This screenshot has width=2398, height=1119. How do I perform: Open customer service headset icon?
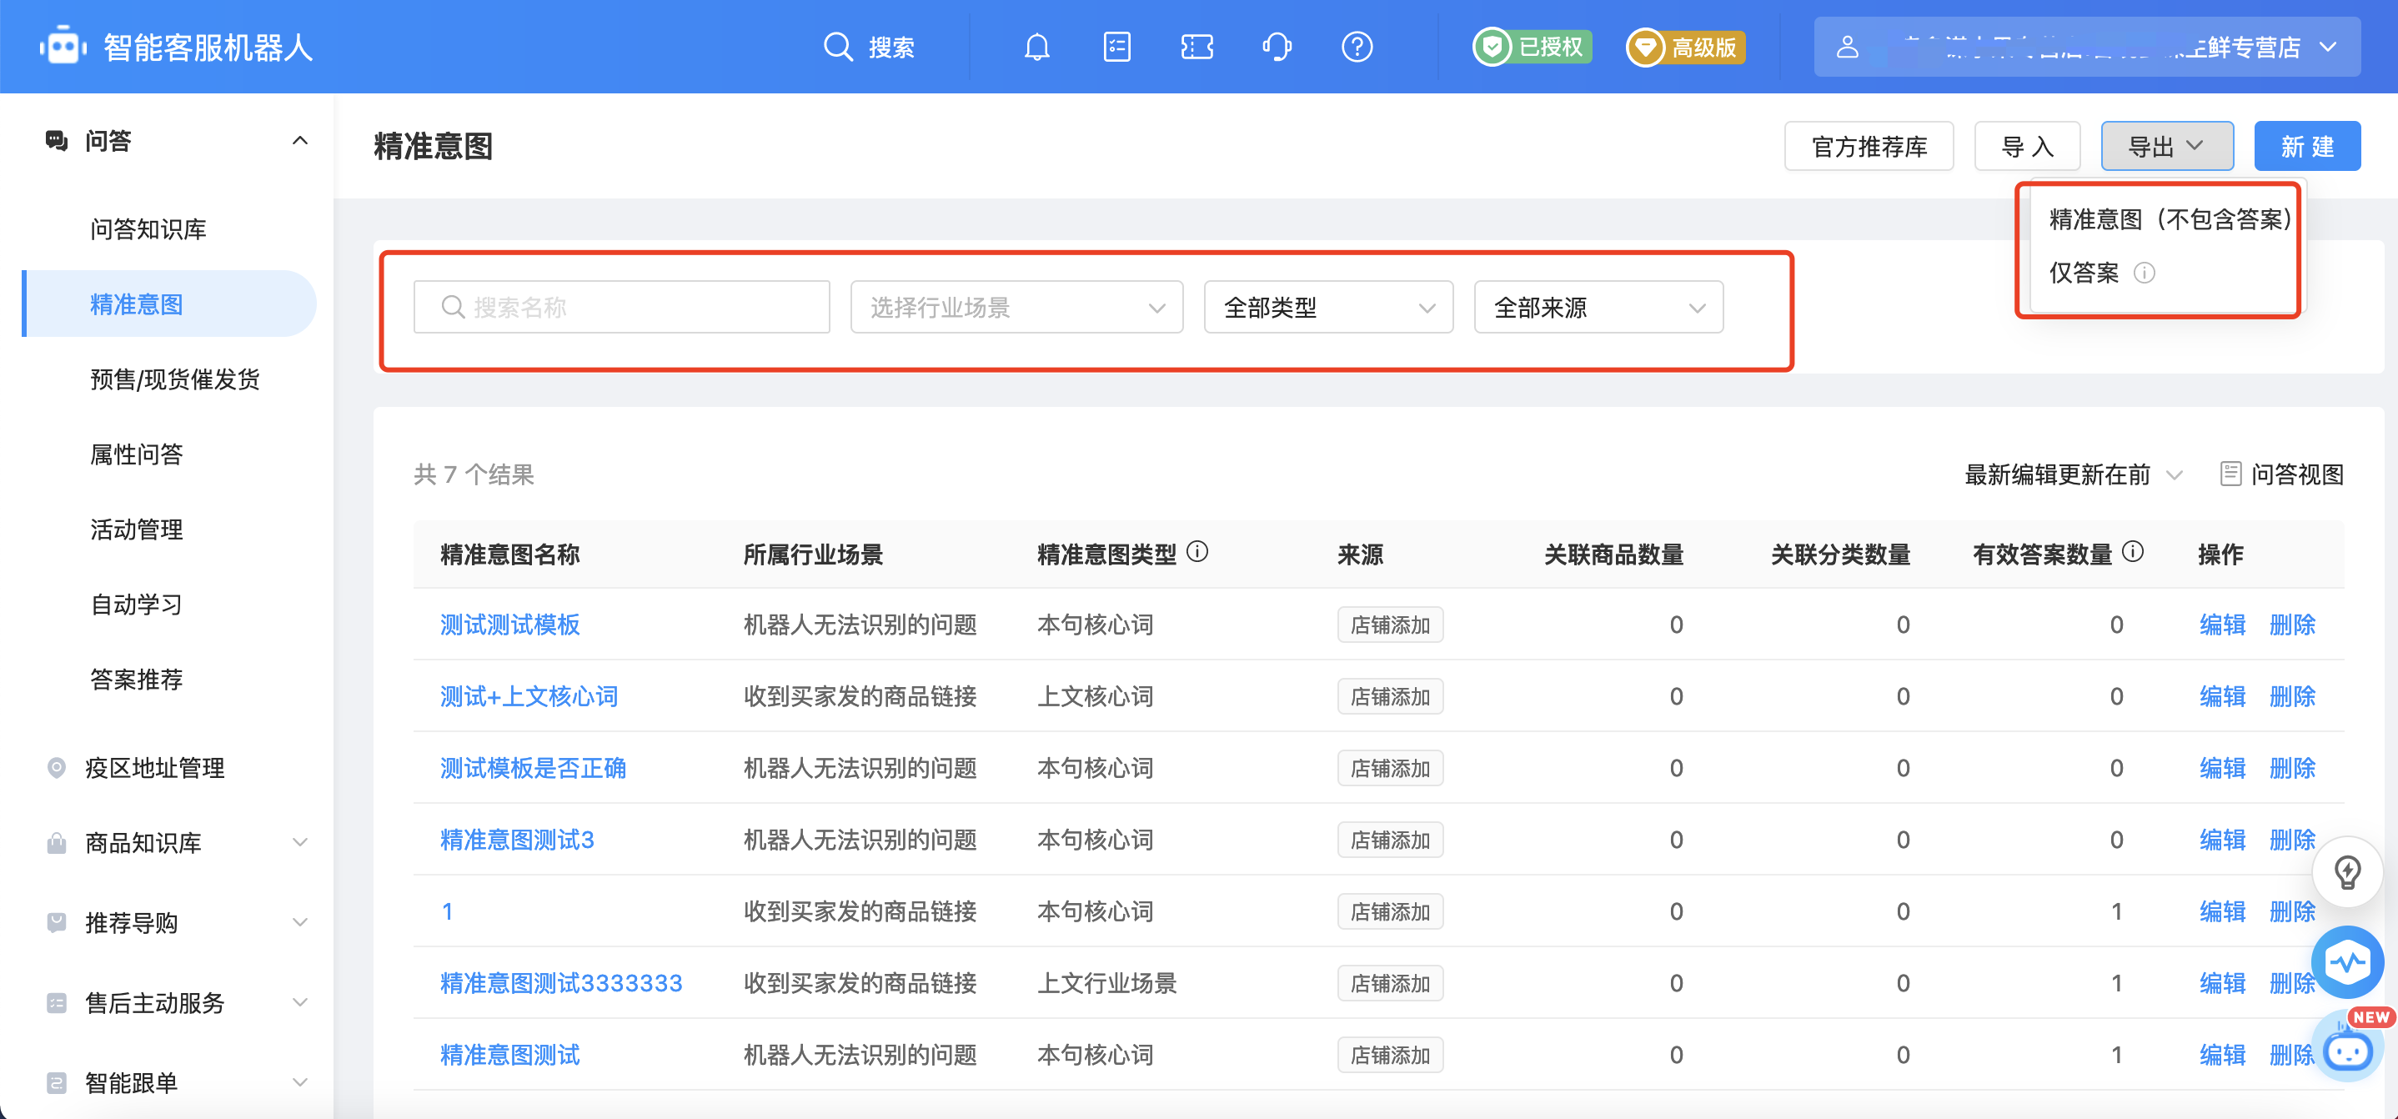pyautogui.click(x=1277, y=47)
